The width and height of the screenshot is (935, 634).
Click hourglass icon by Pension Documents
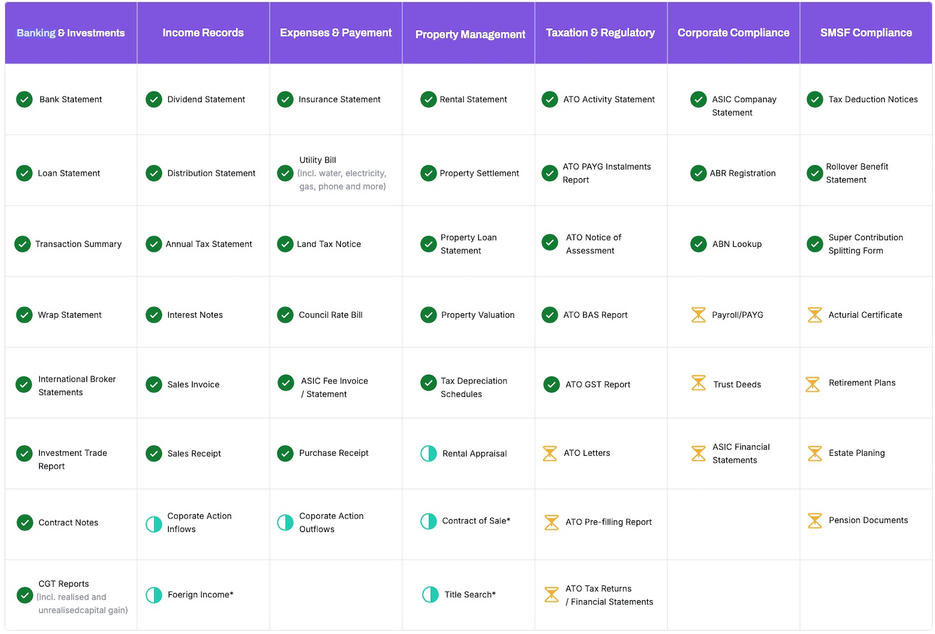click(815, 520)
